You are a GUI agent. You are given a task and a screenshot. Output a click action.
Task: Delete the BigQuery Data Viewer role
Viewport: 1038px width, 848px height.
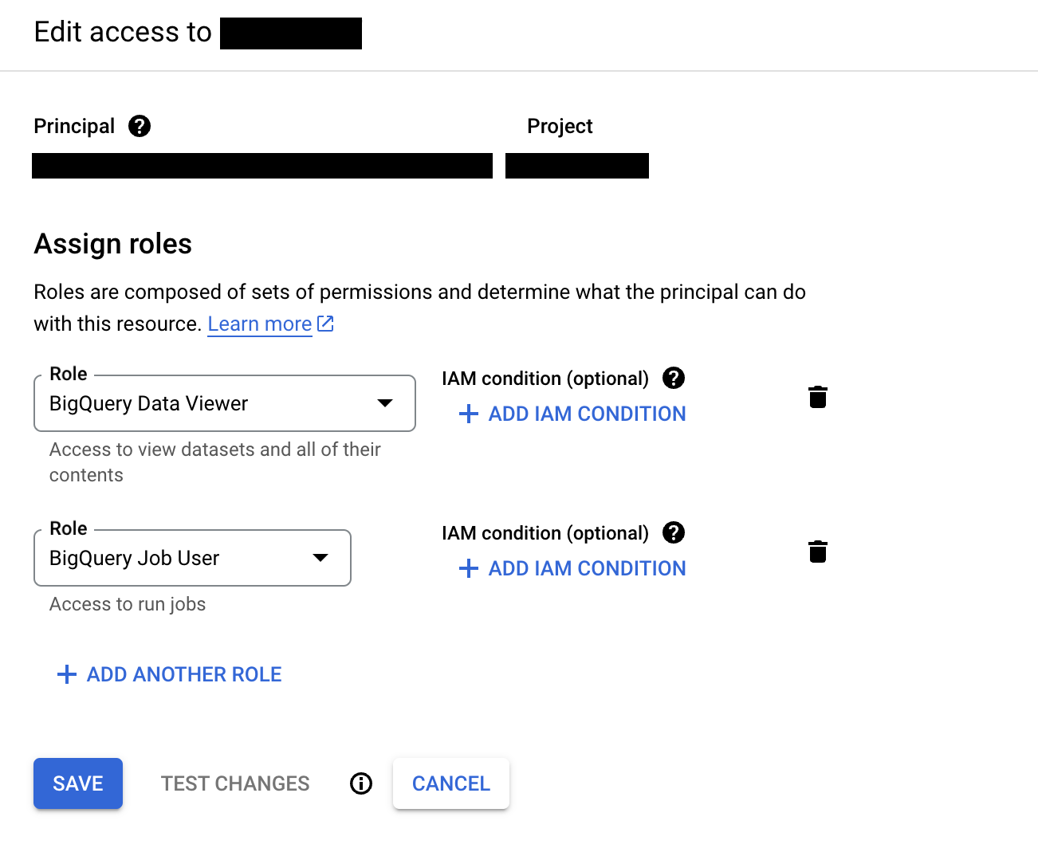[x=818, y=397]
